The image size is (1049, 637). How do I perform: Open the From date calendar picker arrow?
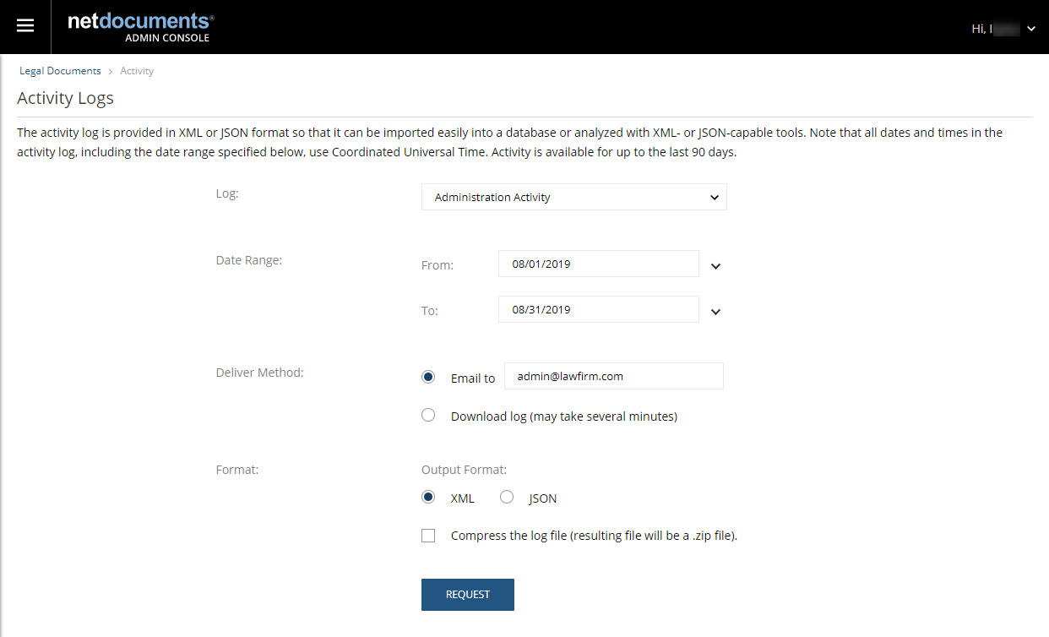pos(715,266)
